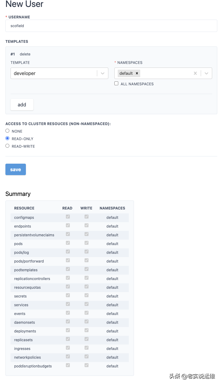Screen dimensions: 220x384
Task: Toggle the WRITE checkbox for pods
Action: 86,243
